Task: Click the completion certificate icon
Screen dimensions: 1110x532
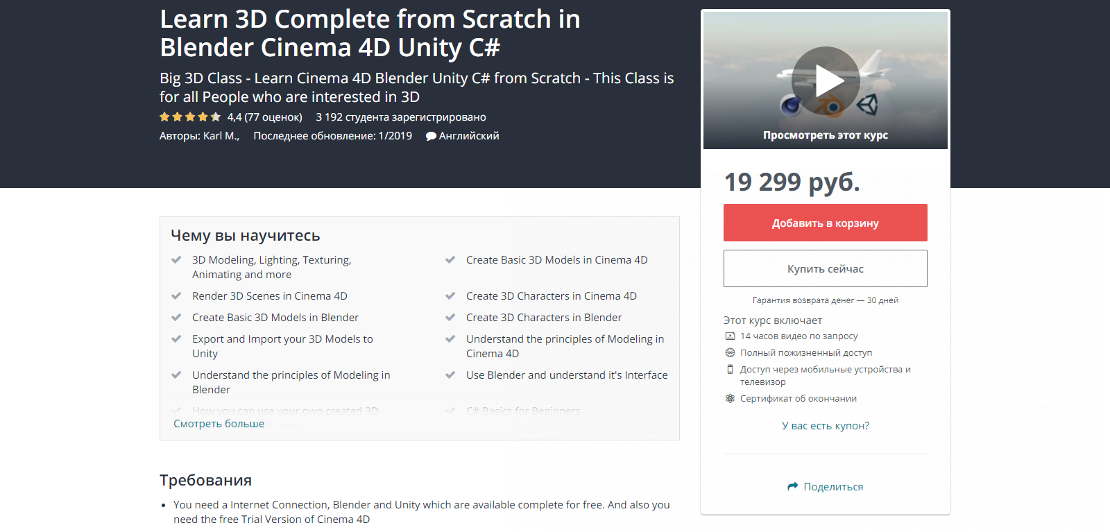Action: point(730,399)
